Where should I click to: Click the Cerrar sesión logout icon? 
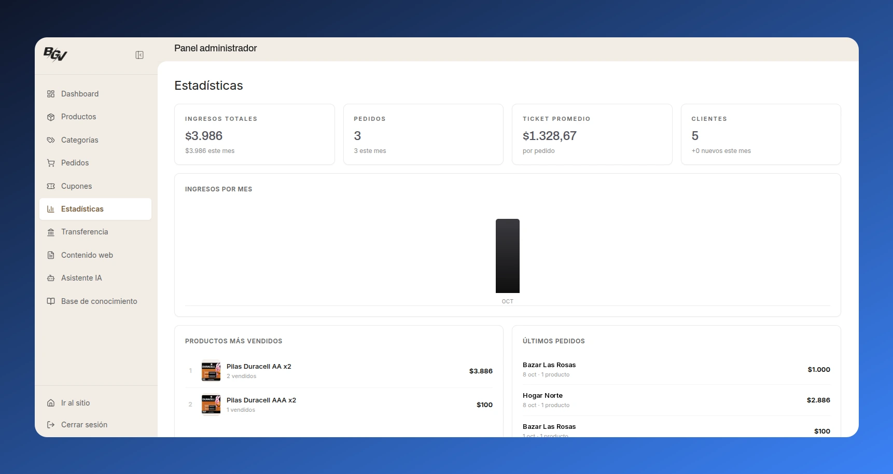(51, 425)
